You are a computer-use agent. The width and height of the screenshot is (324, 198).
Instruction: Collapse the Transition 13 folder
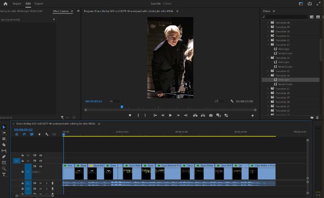click(x=268, y=44)
